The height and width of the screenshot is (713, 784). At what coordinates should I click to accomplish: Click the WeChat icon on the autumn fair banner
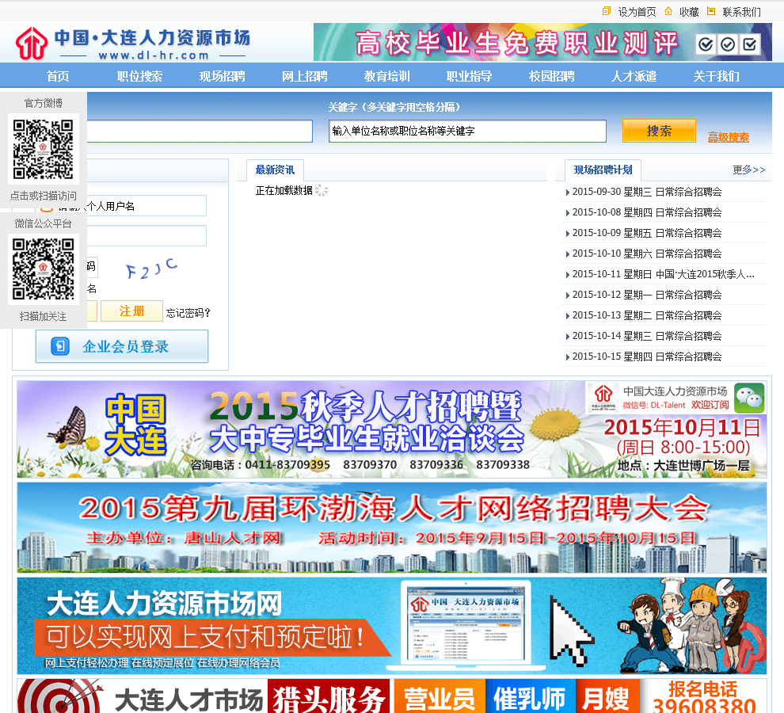click(x=749, y=398)
